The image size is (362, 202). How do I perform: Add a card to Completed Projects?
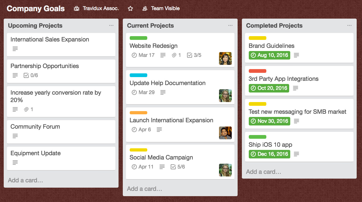tap(263, 172)
